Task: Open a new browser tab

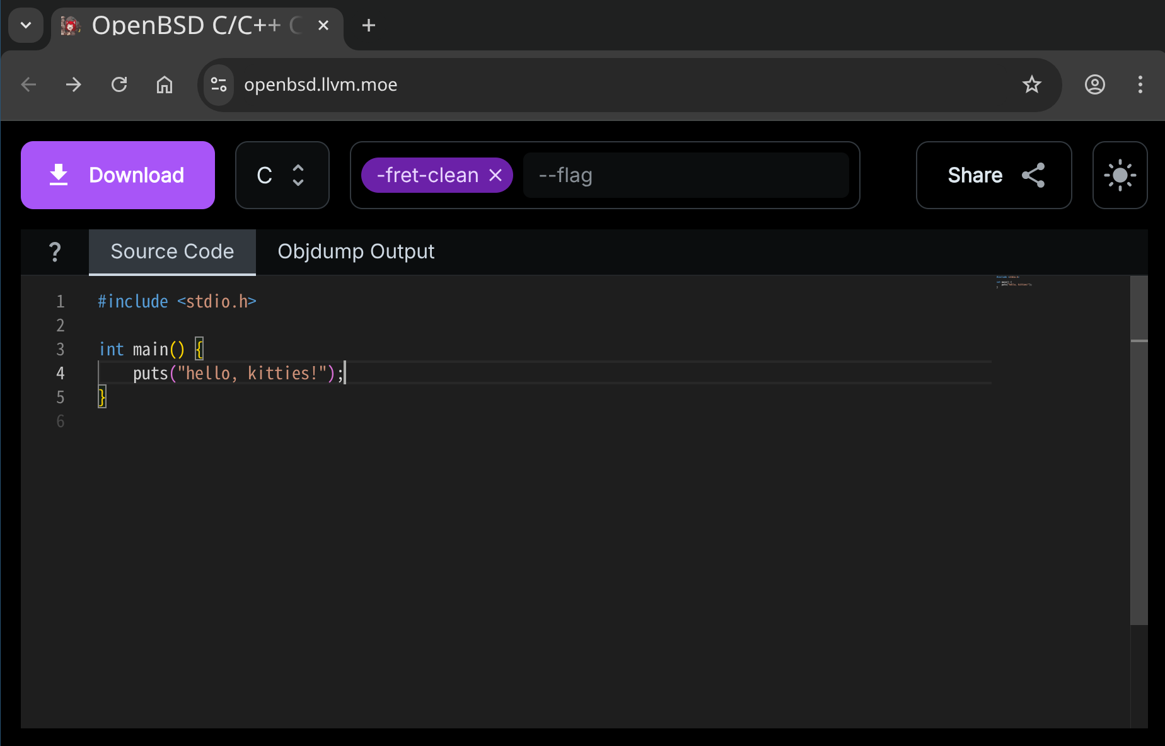Action: coord(369,25)
